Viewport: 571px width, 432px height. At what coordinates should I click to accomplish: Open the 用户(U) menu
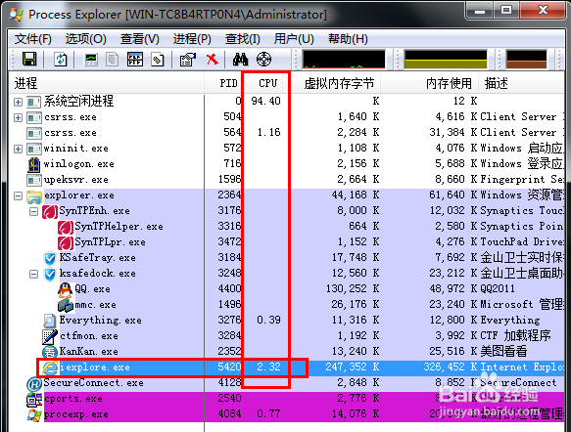point(294,39)
